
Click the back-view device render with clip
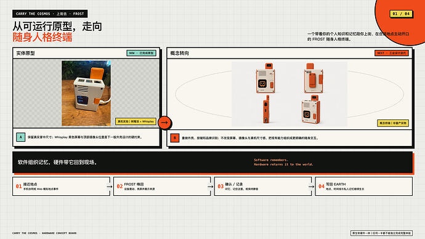tap(313, 78)
